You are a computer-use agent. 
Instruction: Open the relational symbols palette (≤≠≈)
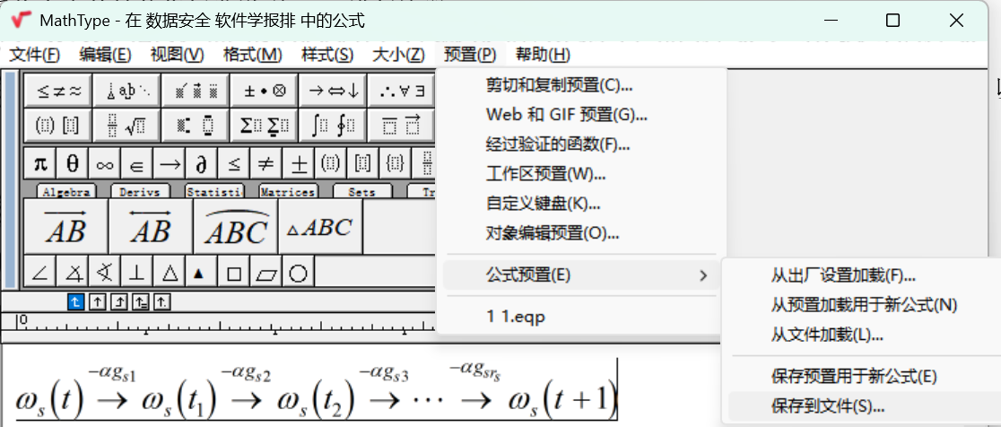(58, 91)
